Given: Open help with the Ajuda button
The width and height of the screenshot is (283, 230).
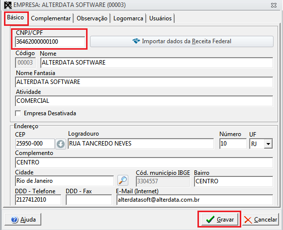Looking at the screenshot, I should (x=23, y=220).
